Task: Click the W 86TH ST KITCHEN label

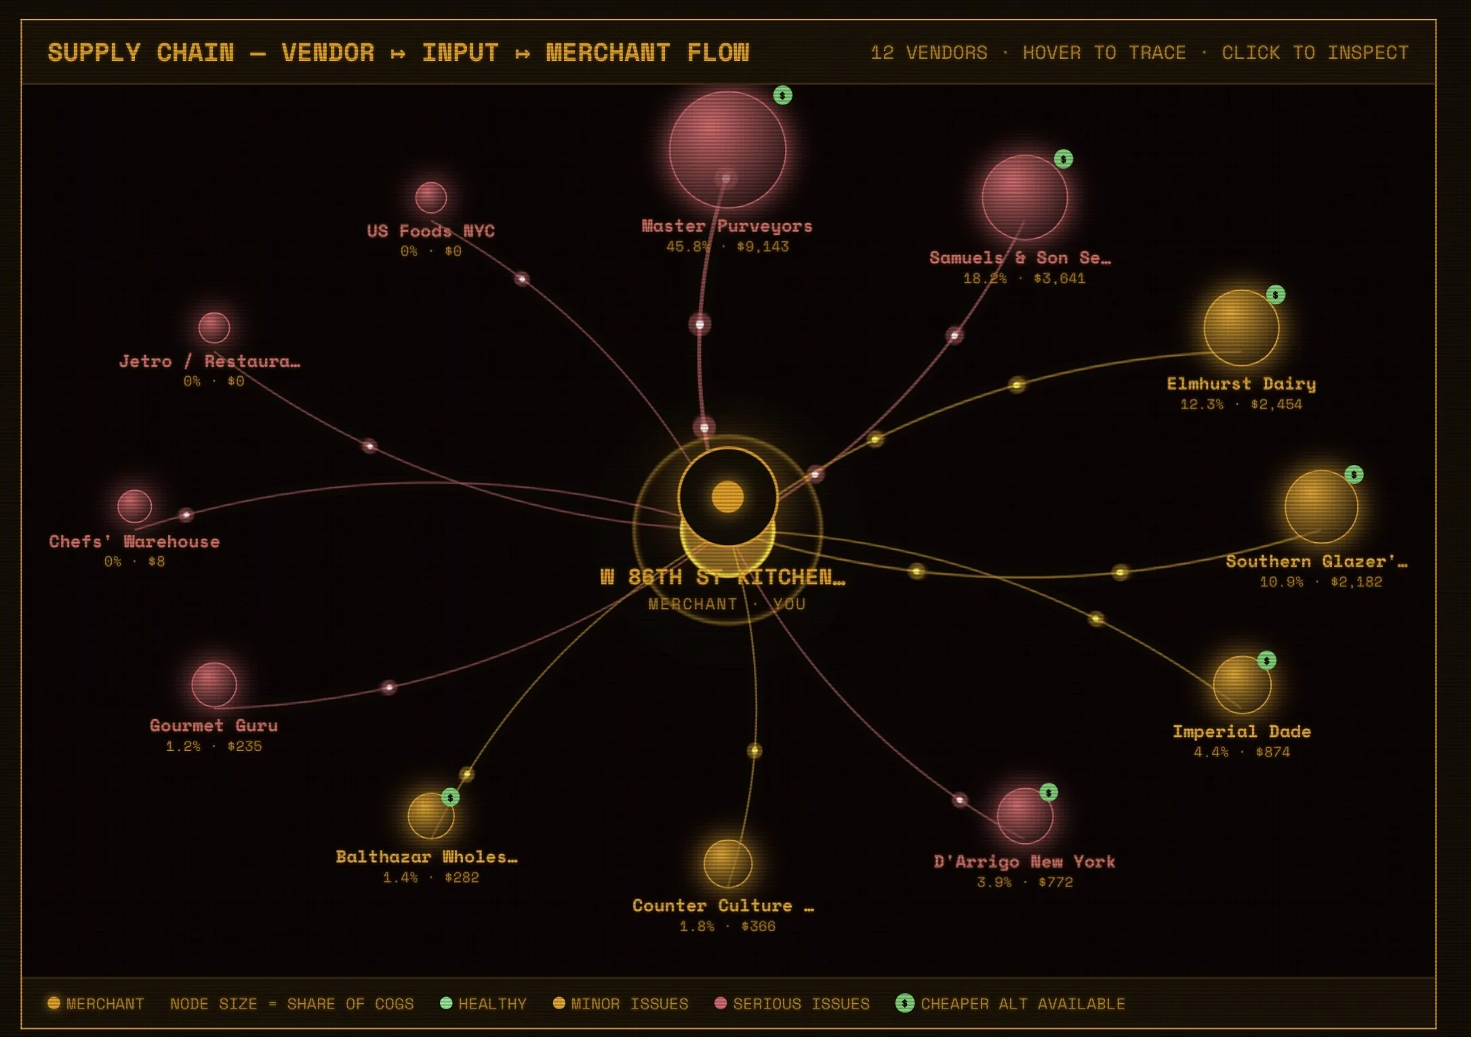Action: click(x=723, y=577)
